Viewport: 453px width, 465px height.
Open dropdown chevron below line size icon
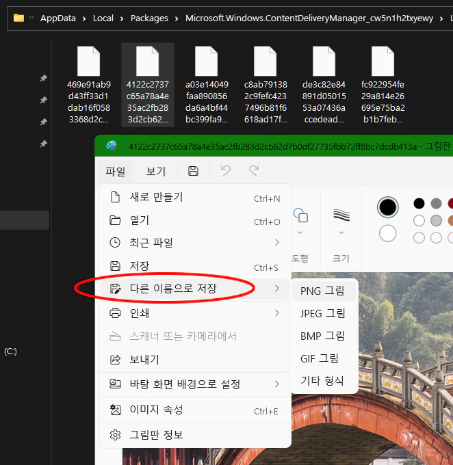click(x=341, y=232)
